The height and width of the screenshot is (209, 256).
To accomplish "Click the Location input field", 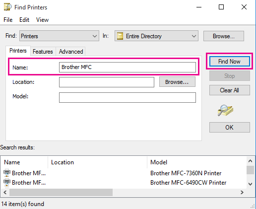I will click(107, 82).
